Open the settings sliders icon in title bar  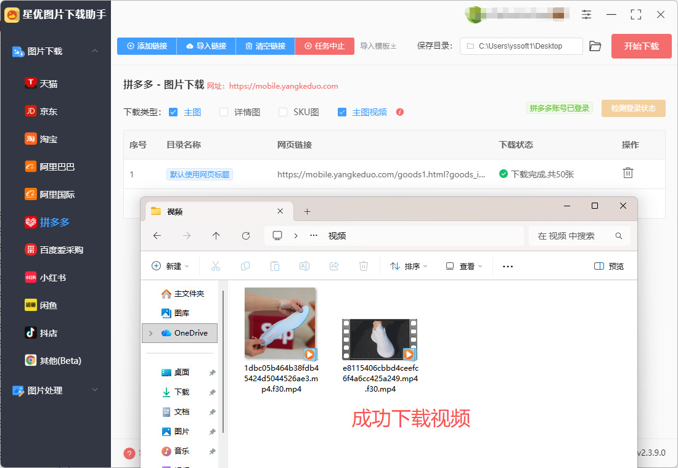[586, 14]
